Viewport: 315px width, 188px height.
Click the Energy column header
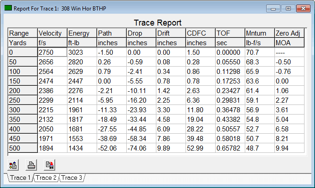82,33
